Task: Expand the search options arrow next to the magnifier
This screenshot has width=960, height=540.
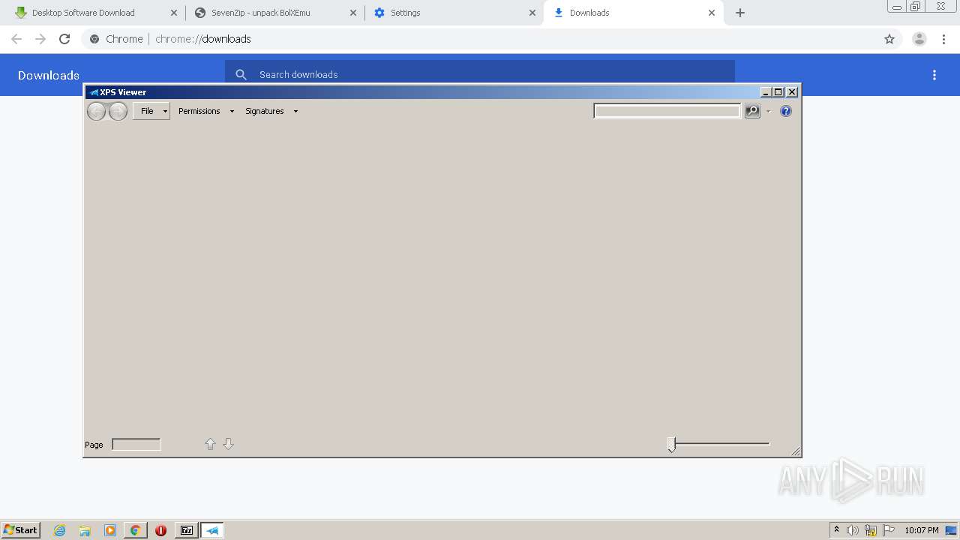Action: [x=768, y=111]
